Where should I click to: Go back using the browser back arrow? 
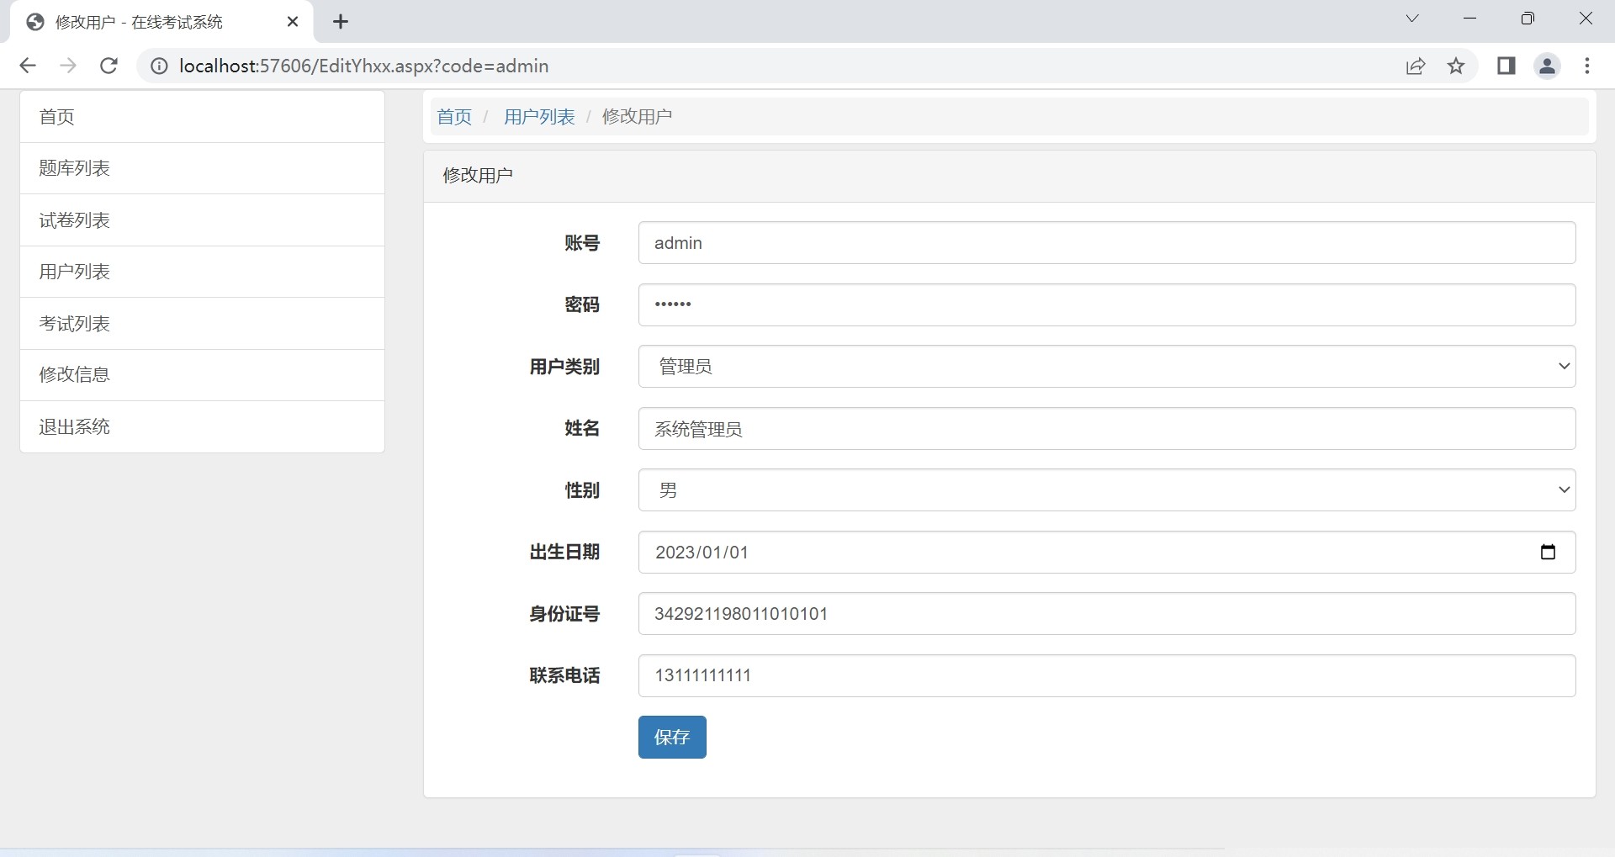click(28, 66)
